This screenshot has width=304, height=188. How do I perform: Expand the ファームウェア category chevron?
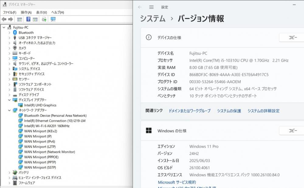pyautogui.click(x=9, y=183)
